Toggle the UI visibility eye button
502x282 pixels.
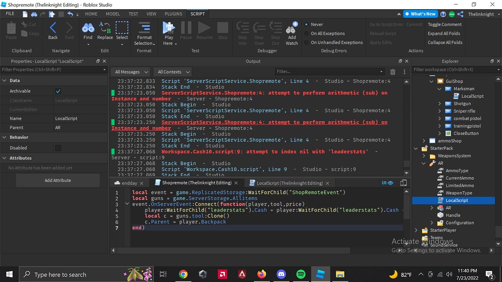click(388, 183)
